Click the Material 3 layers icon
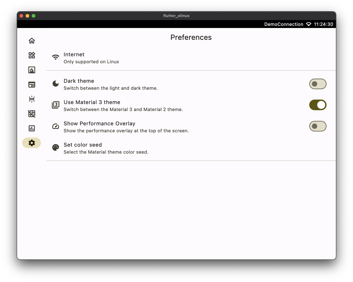353x282 pixels. tap(56, 105)
